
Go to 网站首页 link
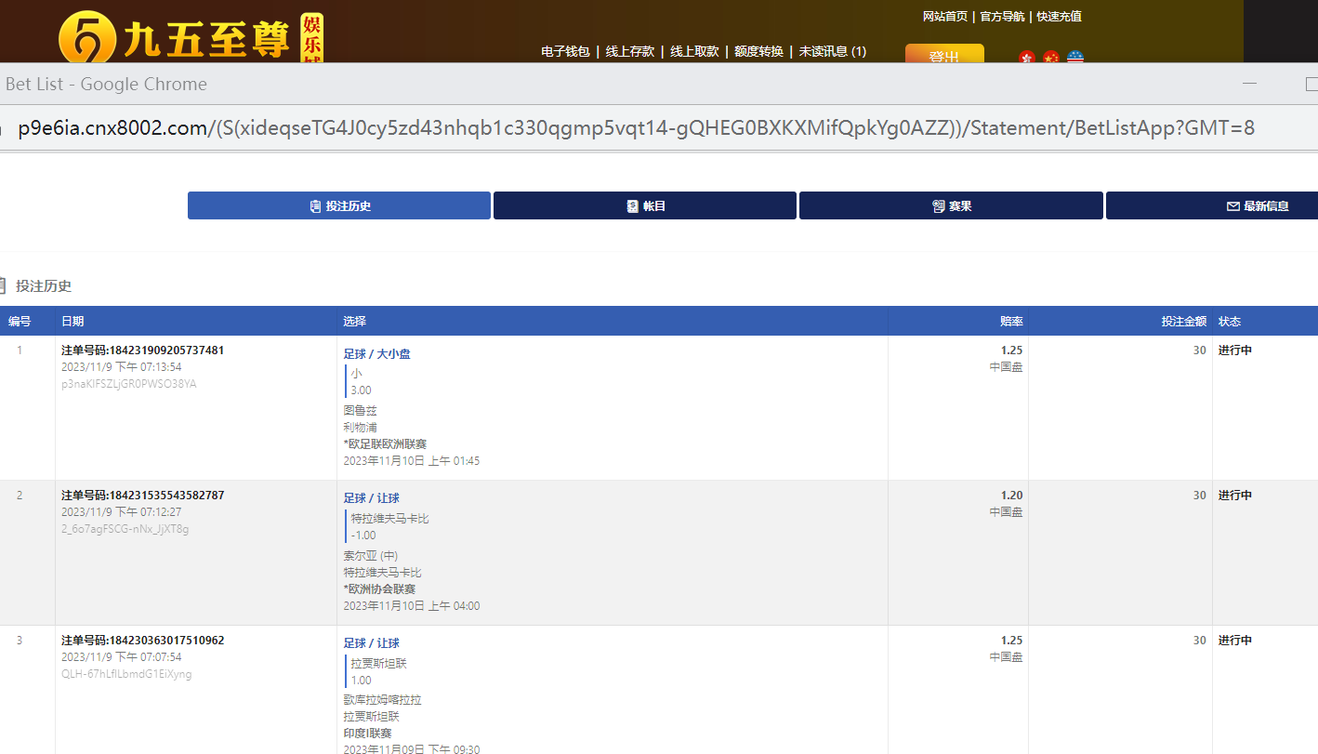click(945, 17)
